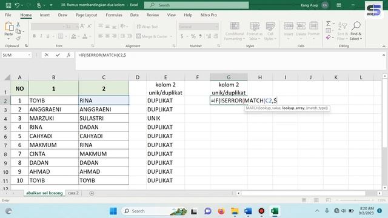
Task: Click the Clear eraser icon
Action: pyautogui.click(x=329, y=38)
